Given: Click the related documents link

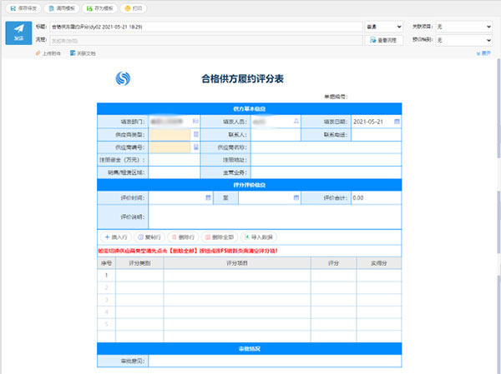Looking at the screenshot, I should [x=83, y=53].
